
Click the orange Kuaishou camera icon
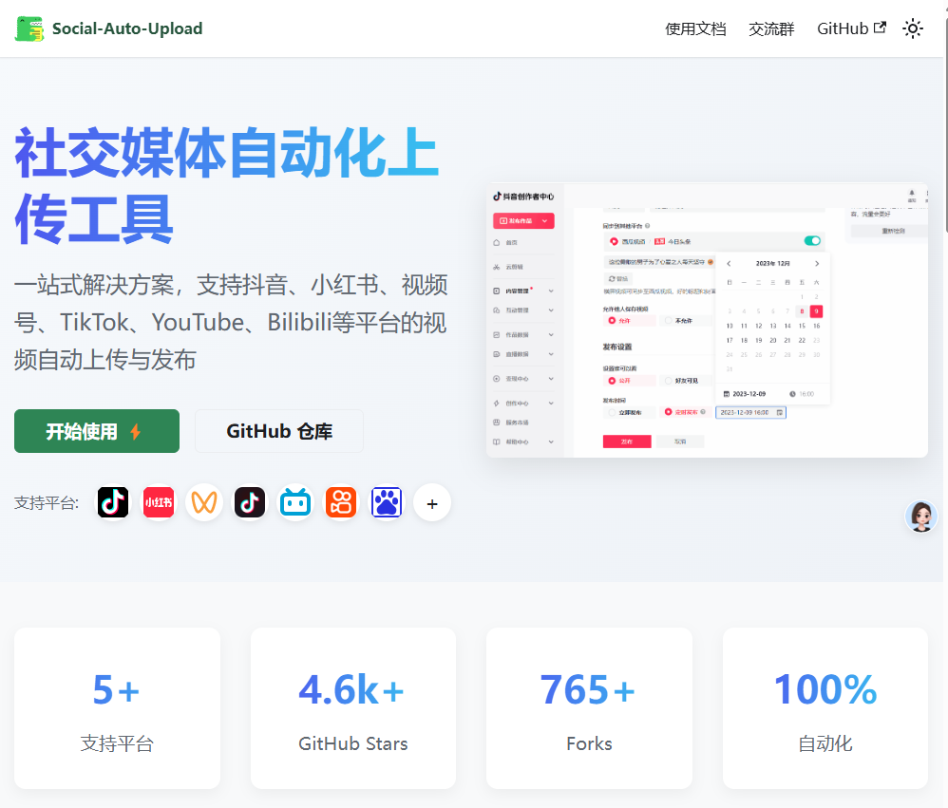pyautogui.click(x=341, y=502)
